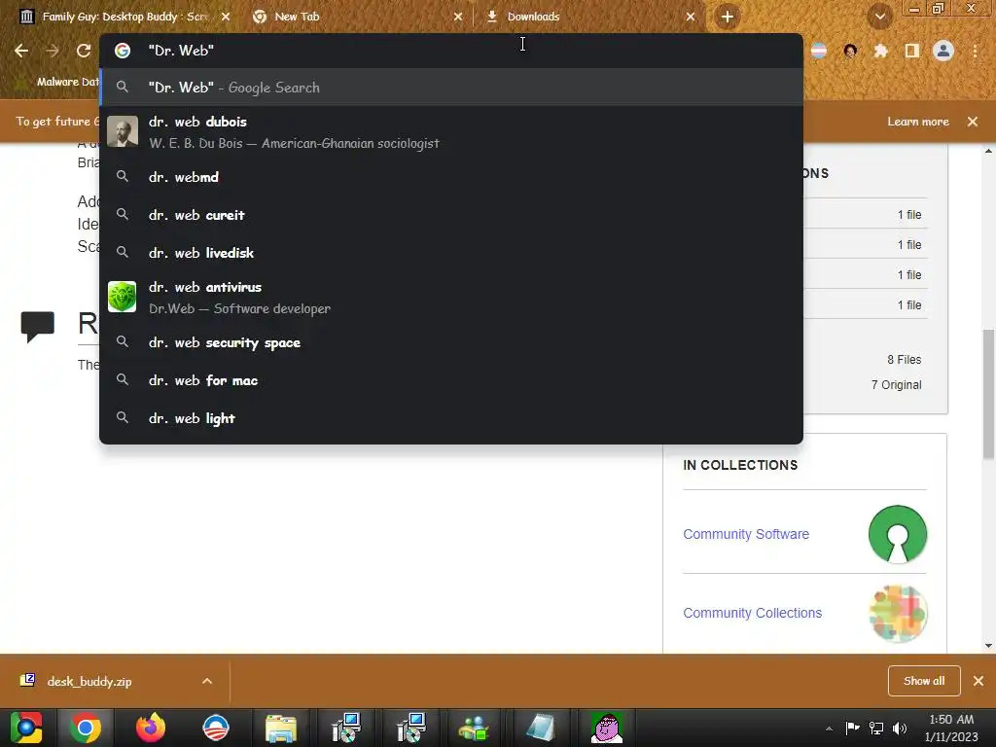
Task: Open File Explorer folder on taskbar
Action: (281, 729)
